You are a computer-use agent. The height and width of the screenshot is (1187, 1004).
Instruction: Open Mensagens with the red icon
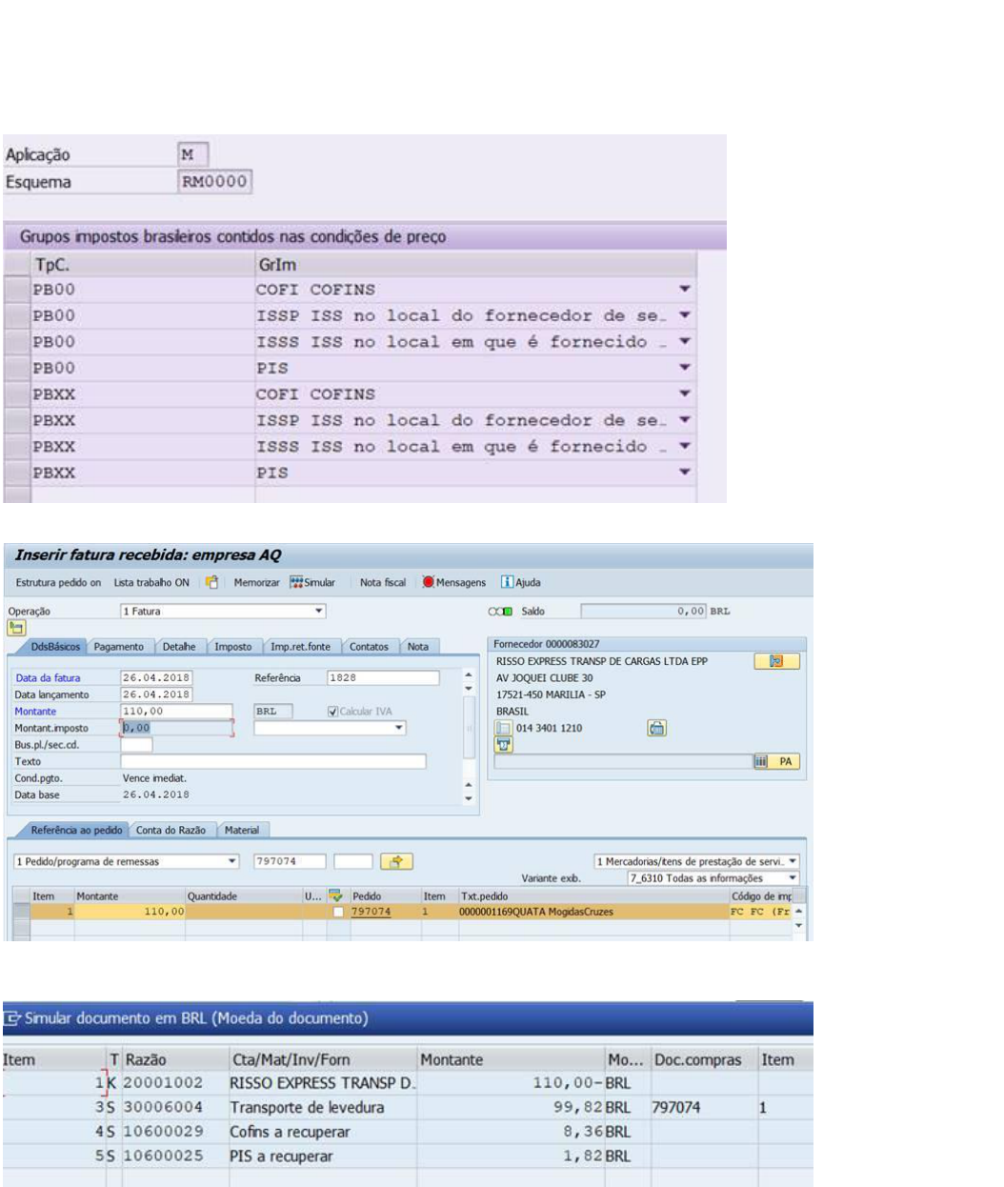pyautogui.click(x=429, y=582)
